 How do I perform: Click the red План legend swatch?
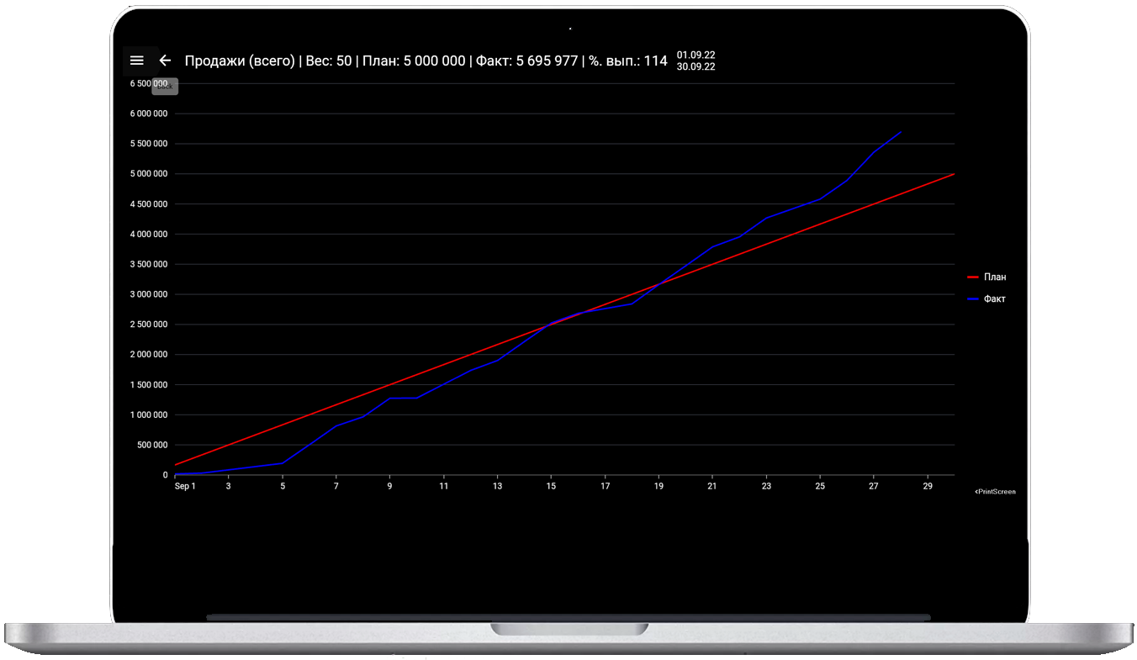coord(974,277)
